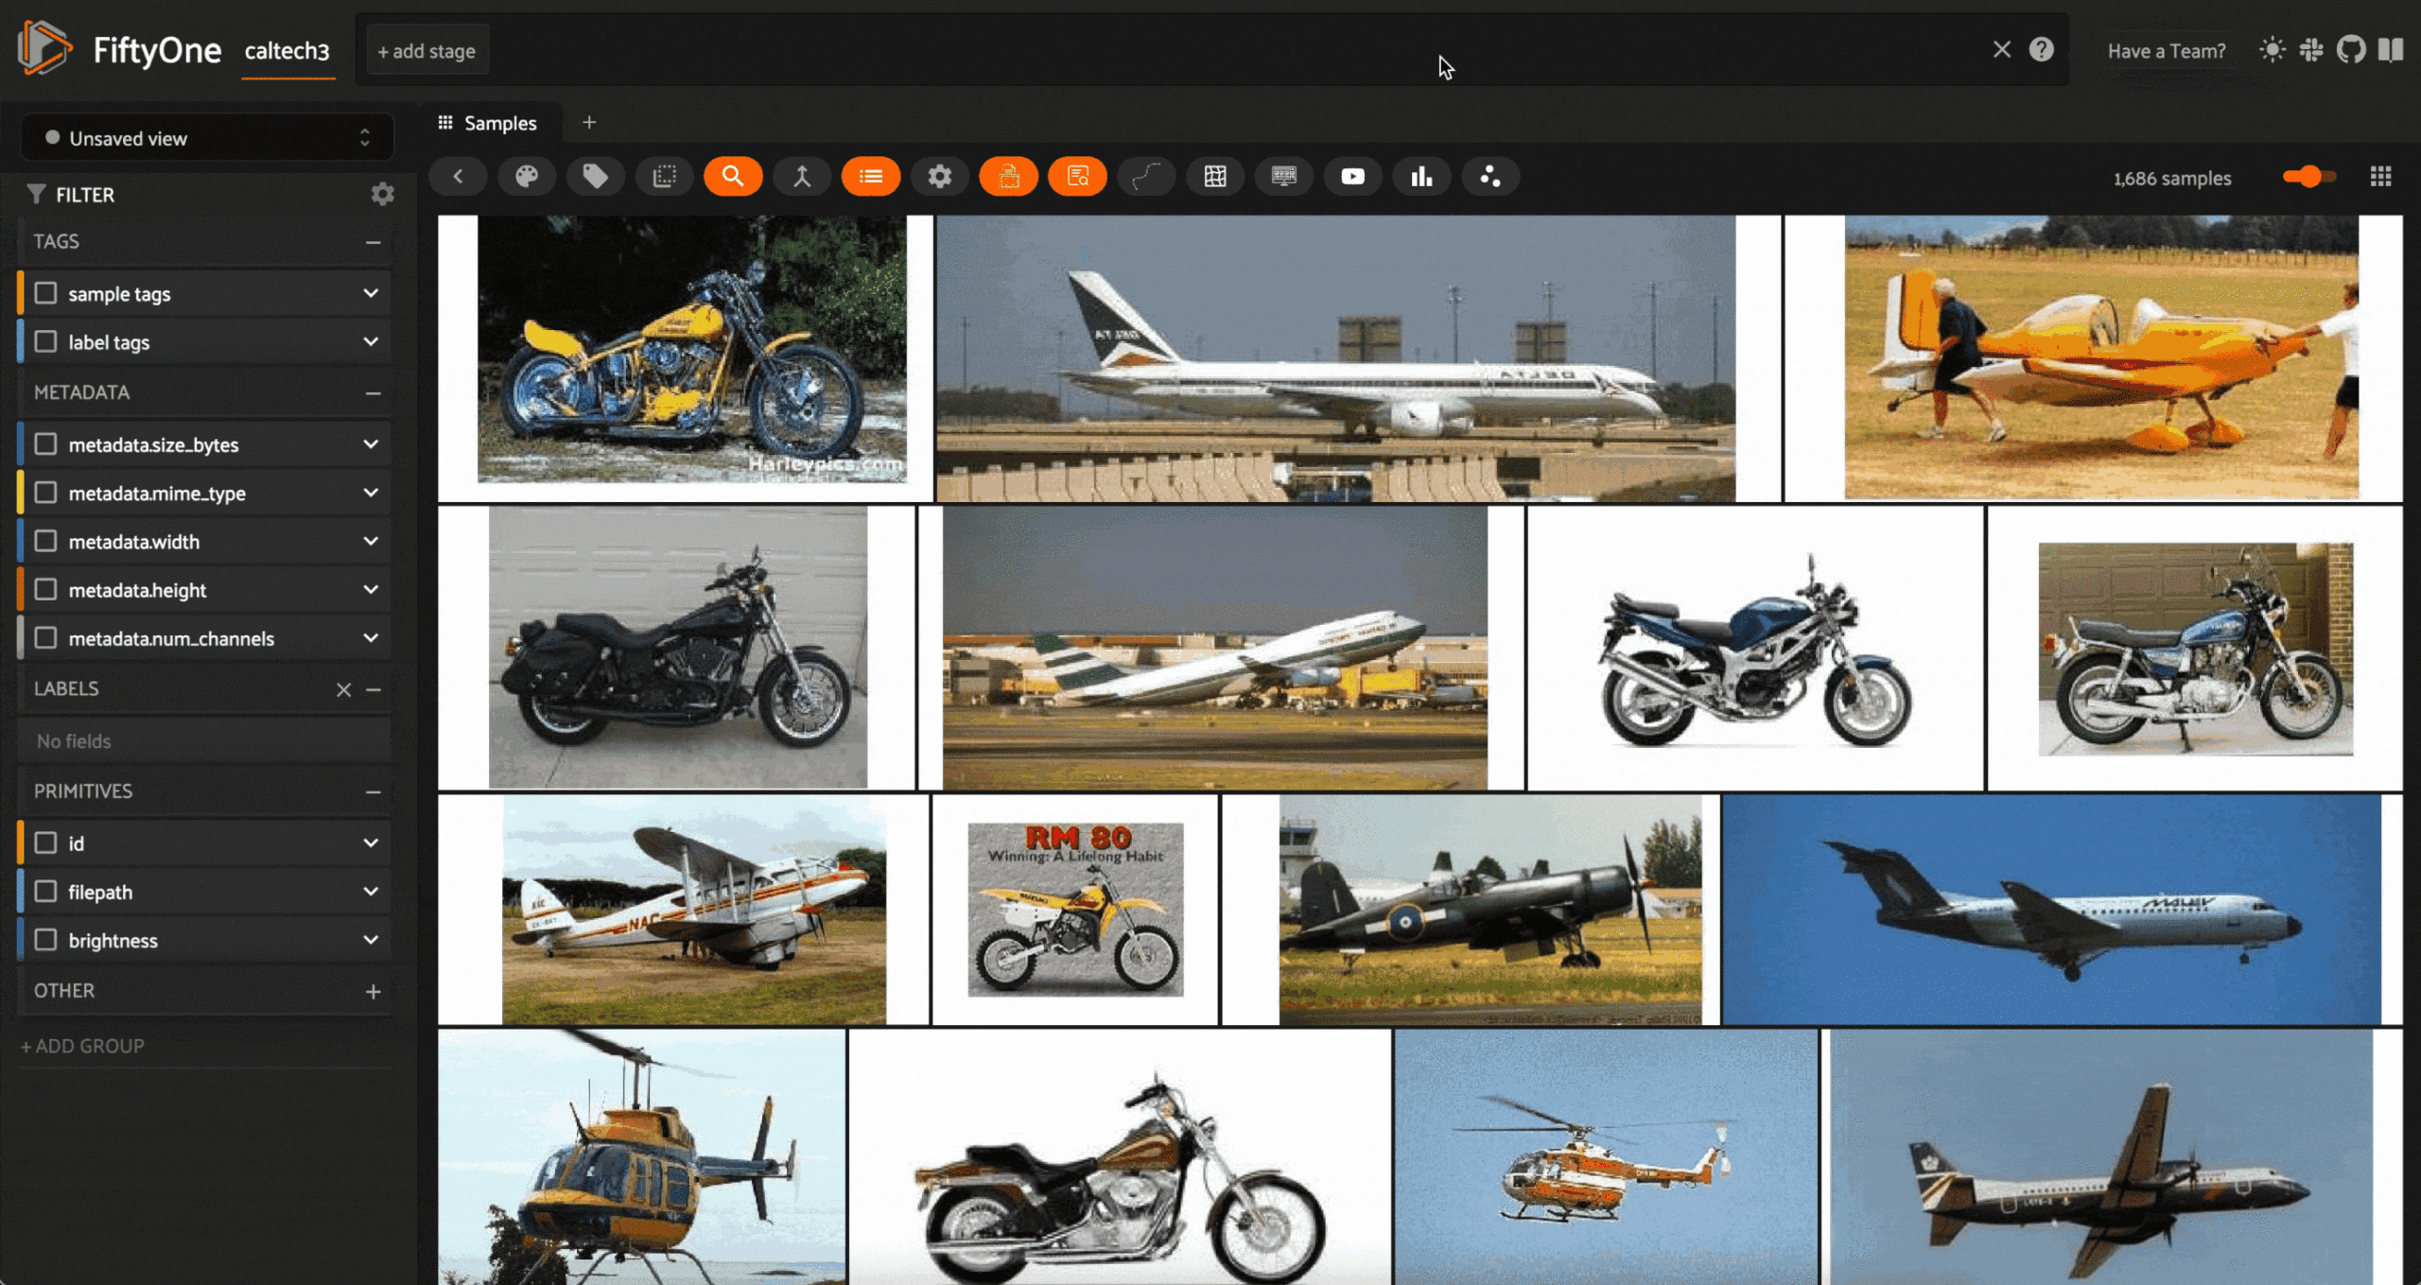Click the orange magnifier similarity search icon
The height and width of the screenshot is (1285, 2421).
(733, 177)
